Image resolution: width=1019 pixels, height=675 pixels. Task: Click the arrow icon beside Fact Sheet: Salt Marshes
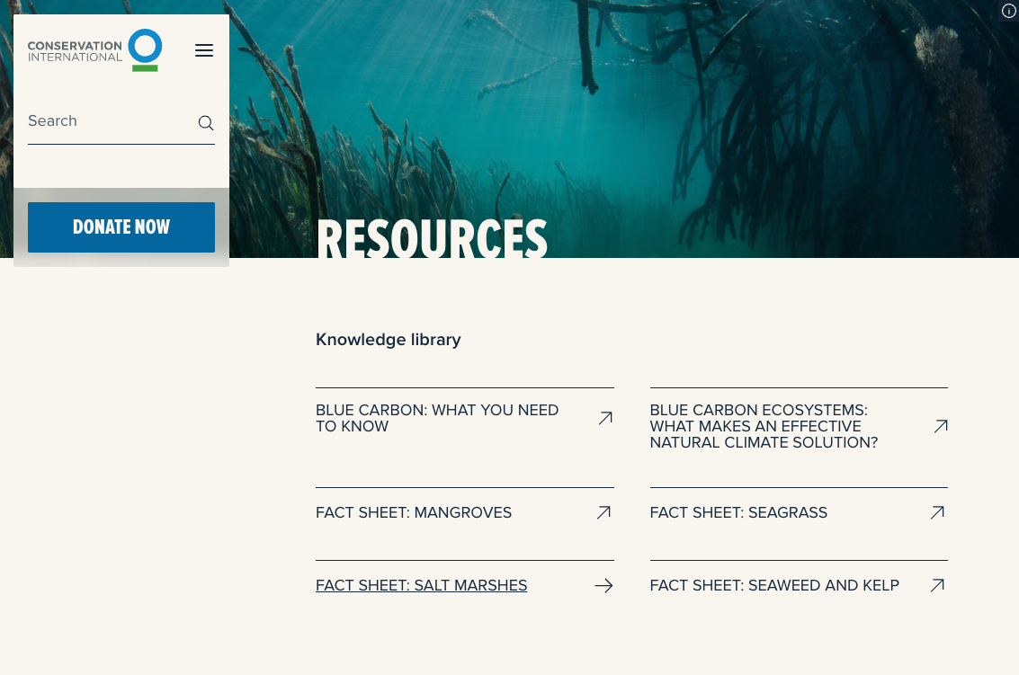[x=603, y=585]
